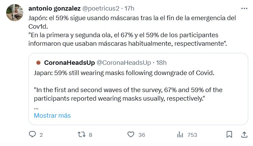The height and width of the screenshot is (146, 253).
Task: Click the 17h tweet timestamp
Action: click(x=129, y=8)
